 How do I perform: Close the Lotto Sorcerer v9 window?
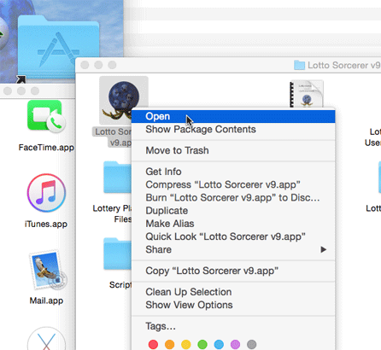click(85, 65)
